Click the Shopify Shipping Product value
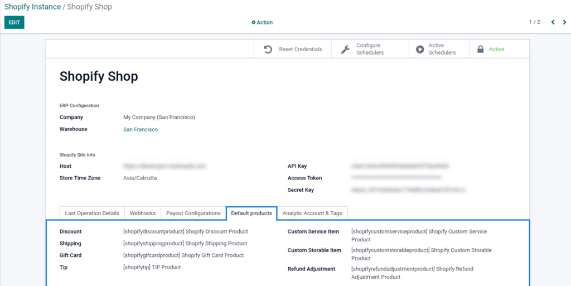 pyautogui.click(x=185, y=244)
